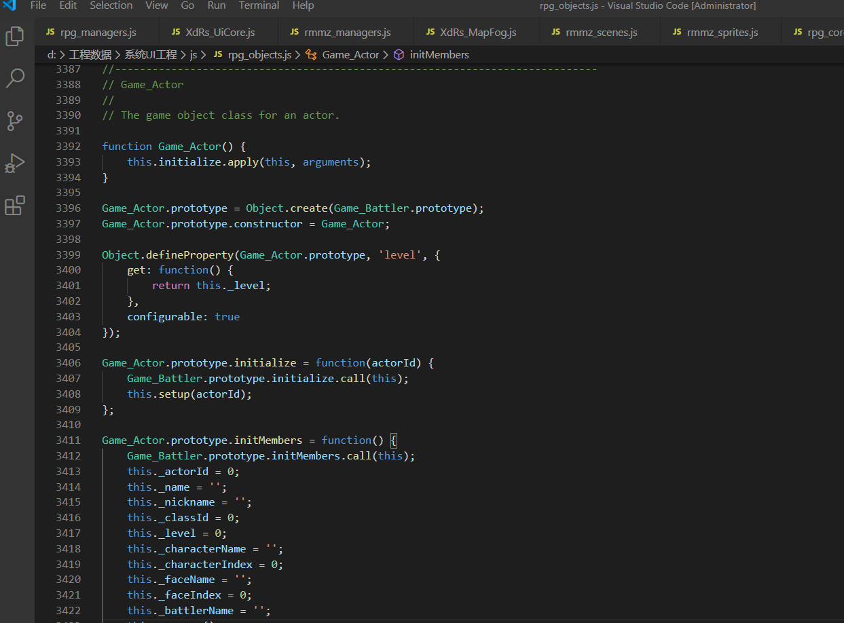844x623 pixels.
Task: Open the Source Control view
Action: [x=15, y=121]
